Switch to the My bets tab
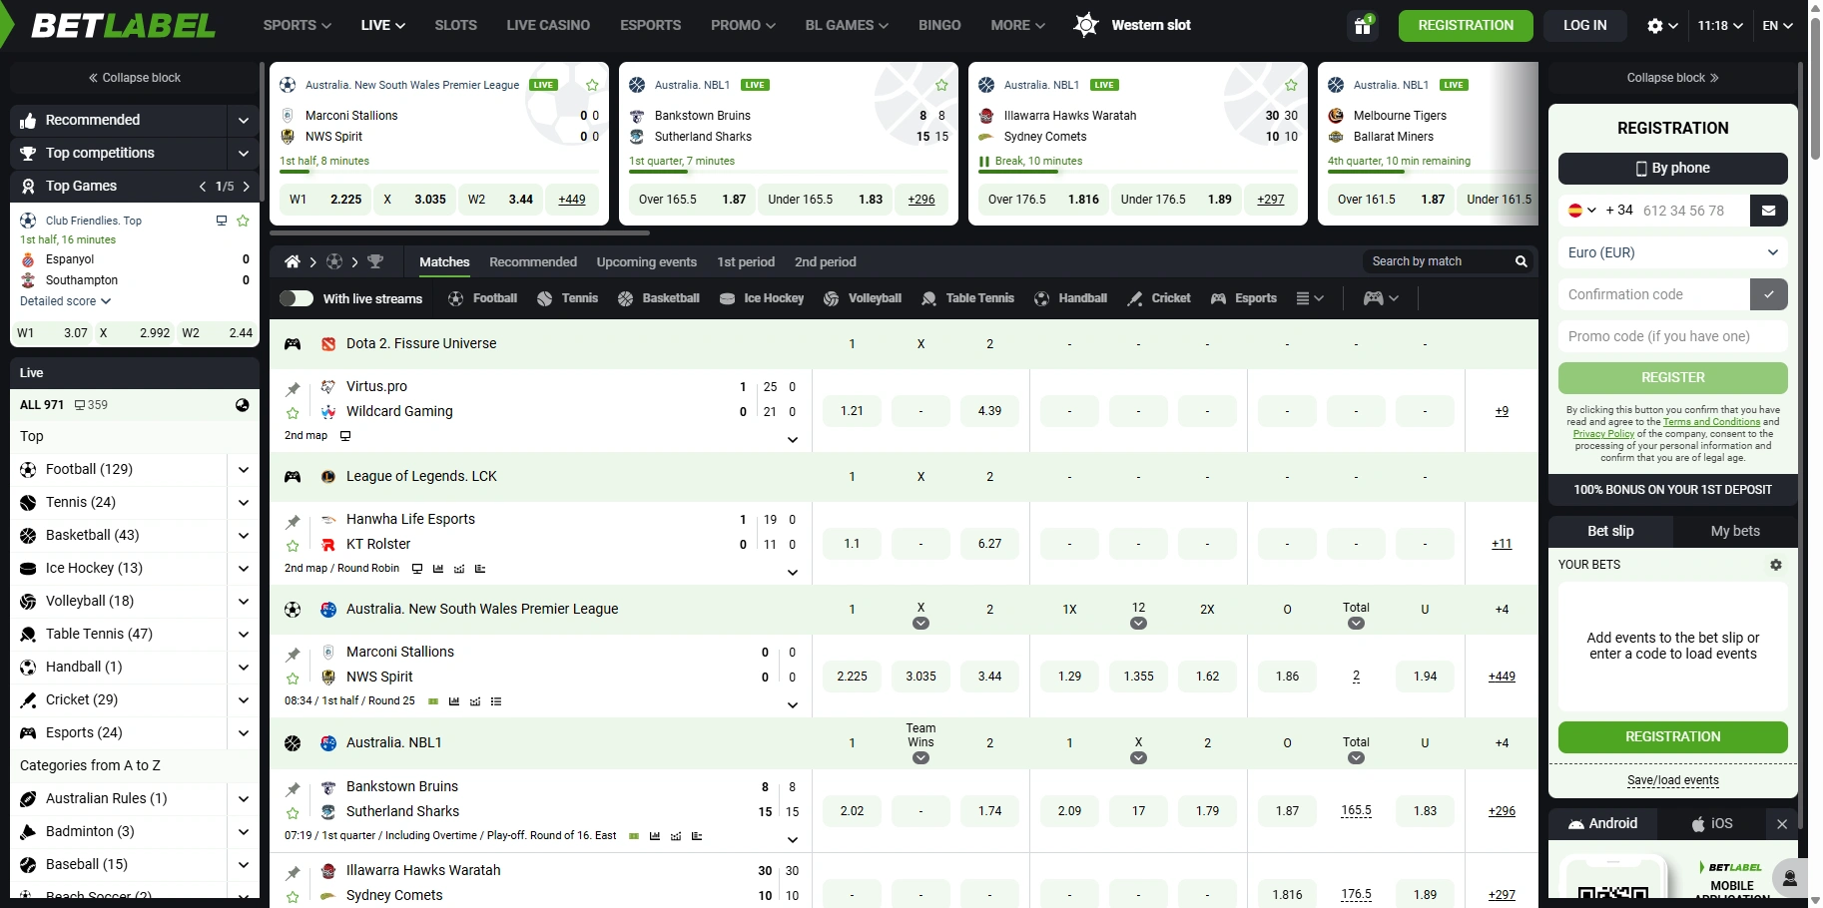 coord(1734,531)
